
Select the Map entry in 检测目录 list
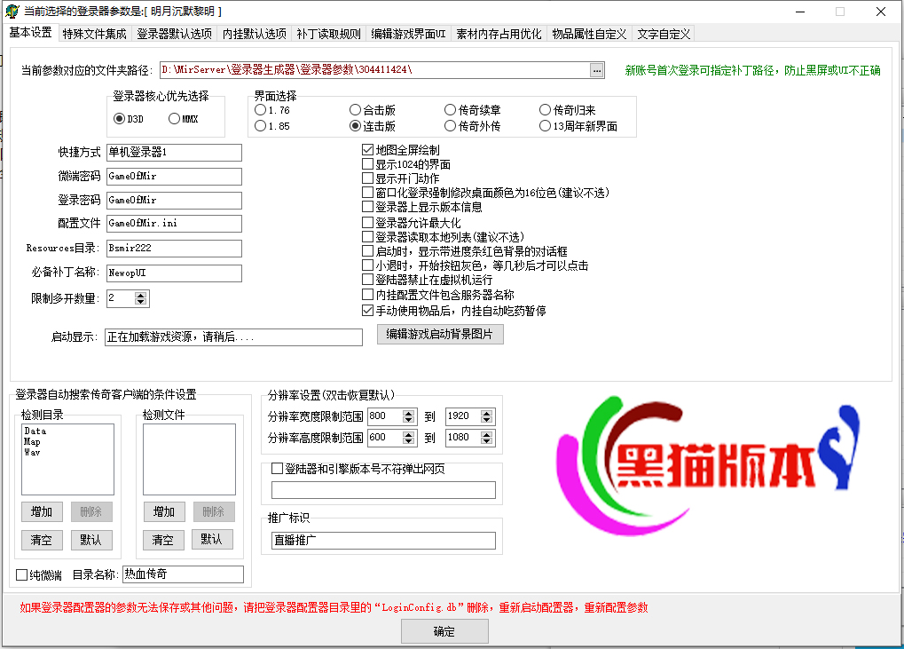33,441
